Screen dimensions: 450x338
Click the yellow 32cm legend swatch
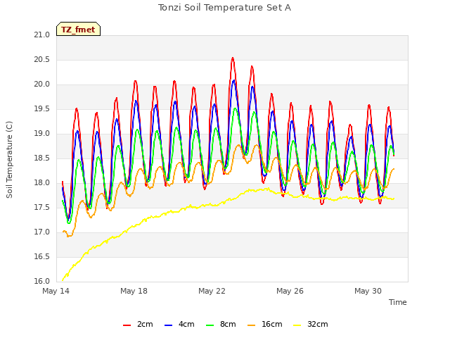(297, 325)
